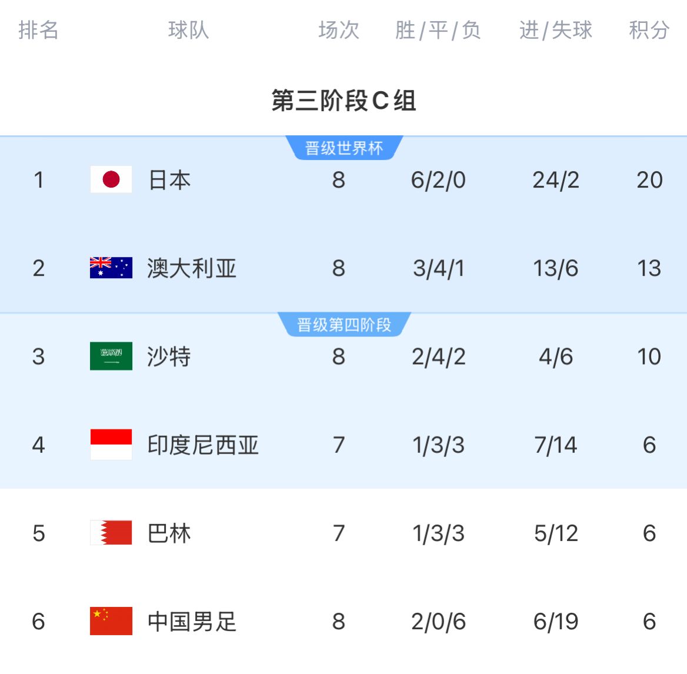This screenshot has width=687, height=674.
Task: Select the 沙特 team name
Action: click(169, 356)
